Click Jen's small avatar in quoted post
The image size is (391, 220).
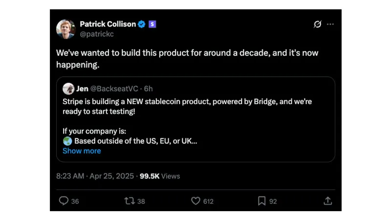click(68, 88)
